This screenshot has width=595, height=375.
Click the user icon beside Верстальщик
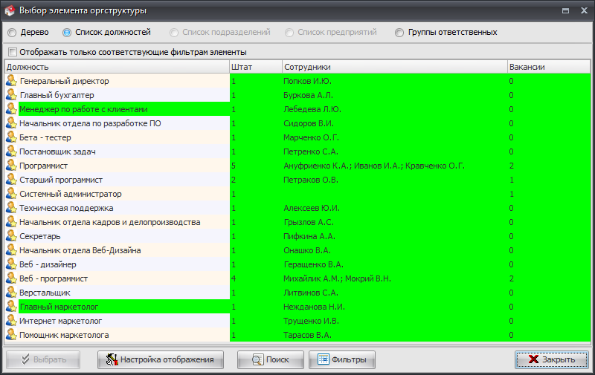[x=11, y=293]
